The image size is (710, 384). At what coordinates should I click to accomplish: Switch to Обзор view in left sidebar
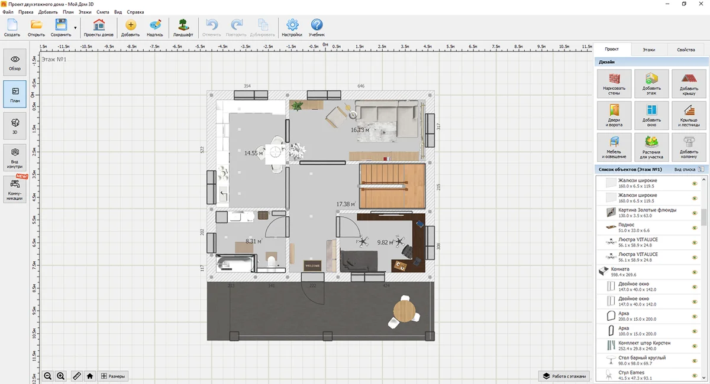15,63
